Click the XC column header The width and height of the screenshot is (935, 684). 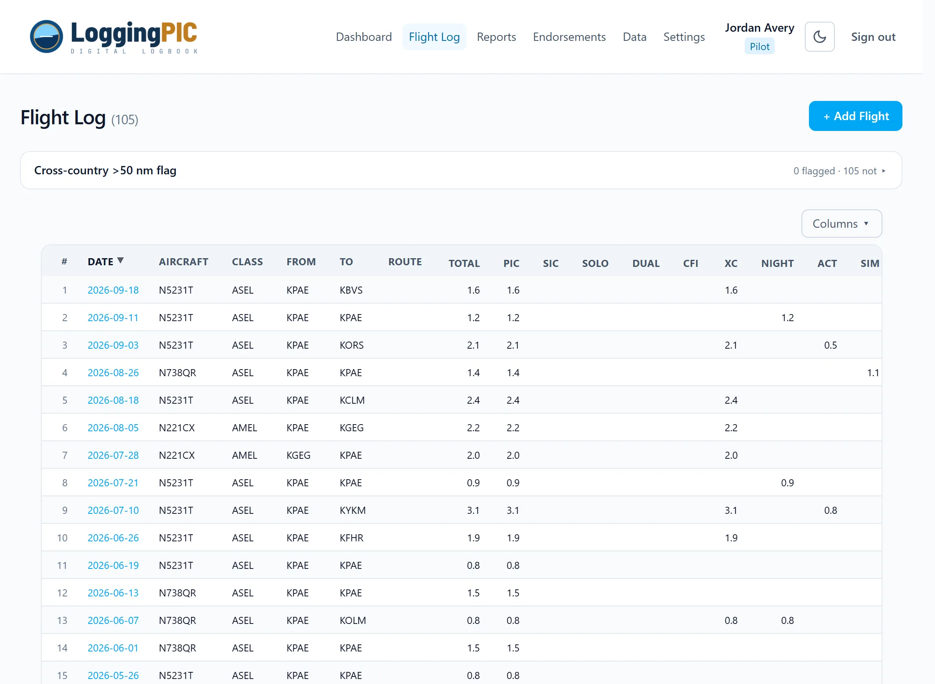coord(730,263)
